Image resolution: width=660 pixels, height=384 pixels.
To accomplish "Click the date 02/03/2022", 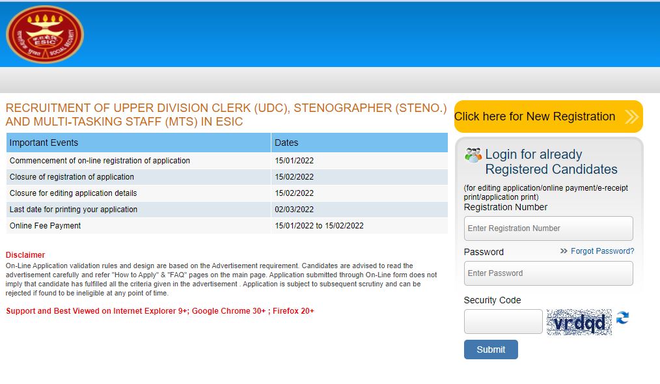I will tap(294, 210).
